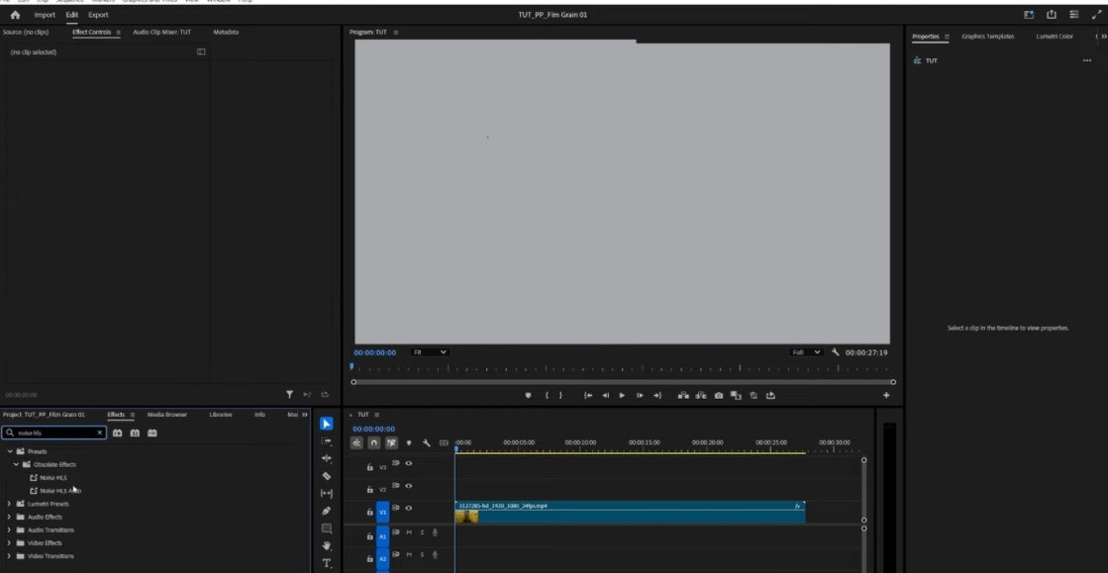Click the Export Frame camera icon
The height and width of the screenshot is (573, 1108).
pos(718,394)
